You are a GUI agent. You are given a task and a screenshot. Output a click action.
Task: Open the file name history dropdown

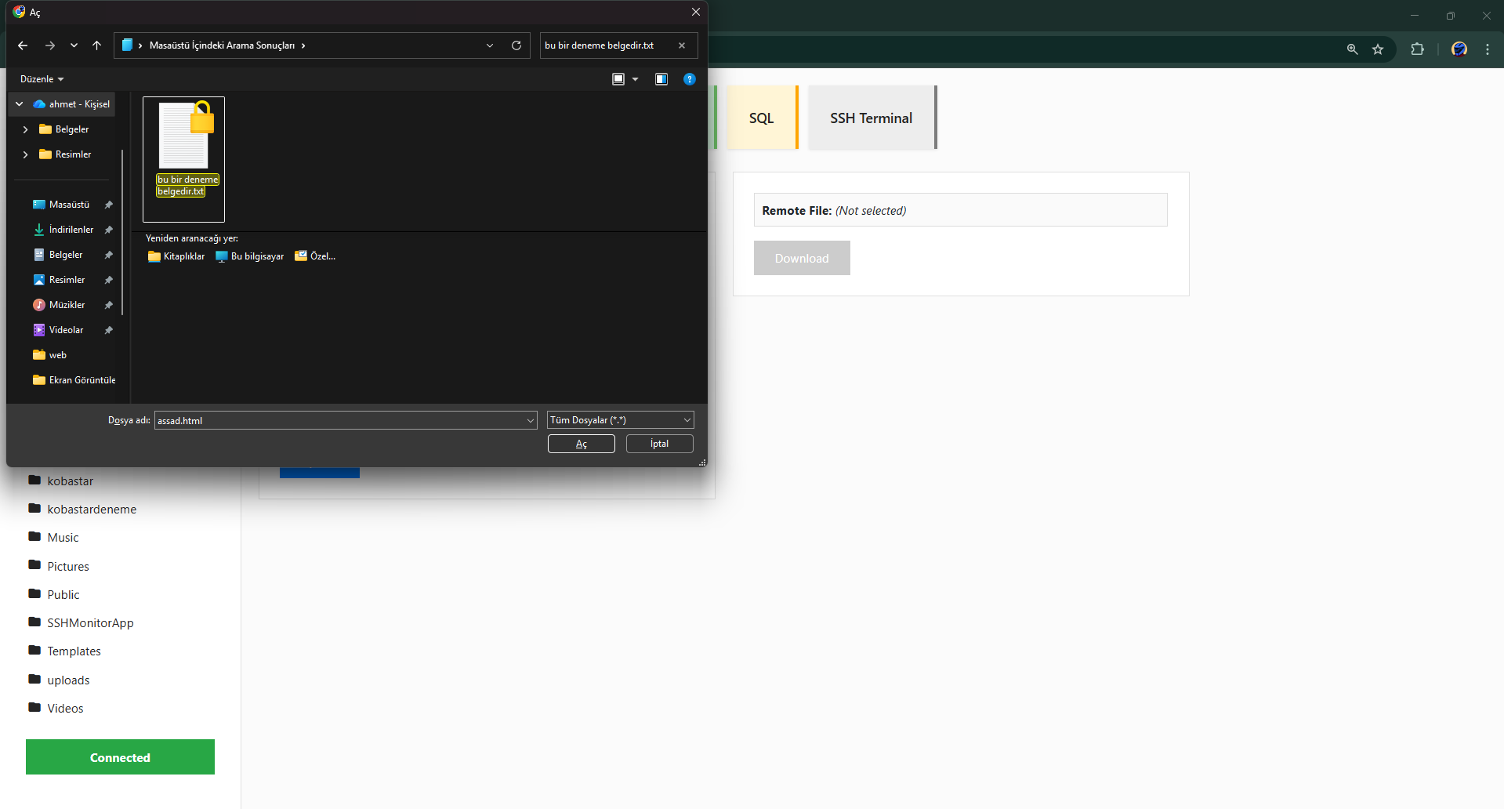[x=530, y=420]
